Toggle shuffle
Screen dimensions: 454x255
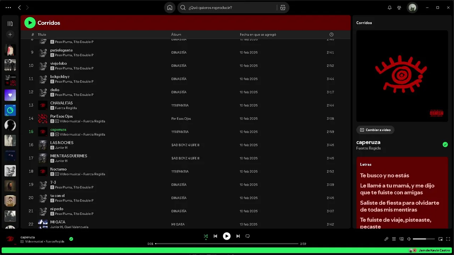[x=206, y=236]
